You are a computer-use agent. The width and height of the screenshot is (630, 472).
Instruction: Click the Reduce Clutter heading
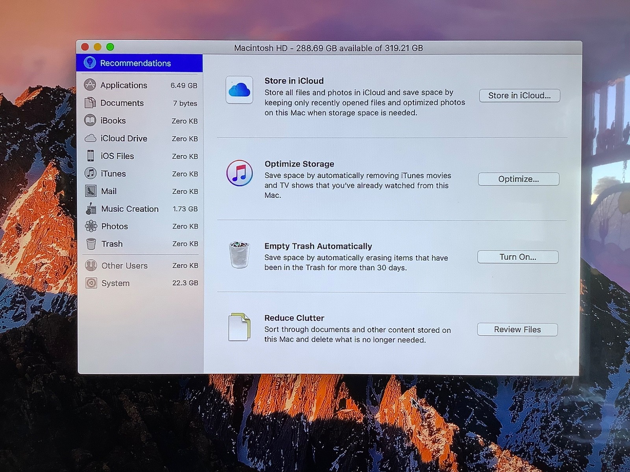[x=294, y=318]
